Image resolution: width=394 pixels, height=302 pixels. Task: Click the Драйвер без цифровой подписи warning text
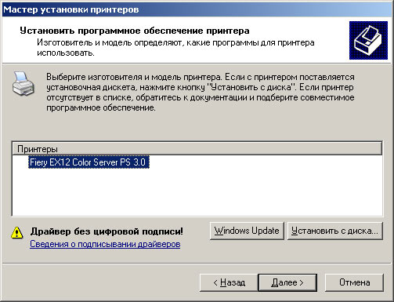pyautogui.click(x=107, y=231)
